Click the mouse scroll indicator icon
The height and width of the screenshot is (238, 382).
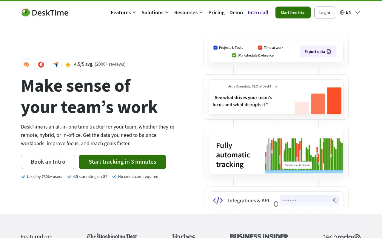tap(276, 204)
